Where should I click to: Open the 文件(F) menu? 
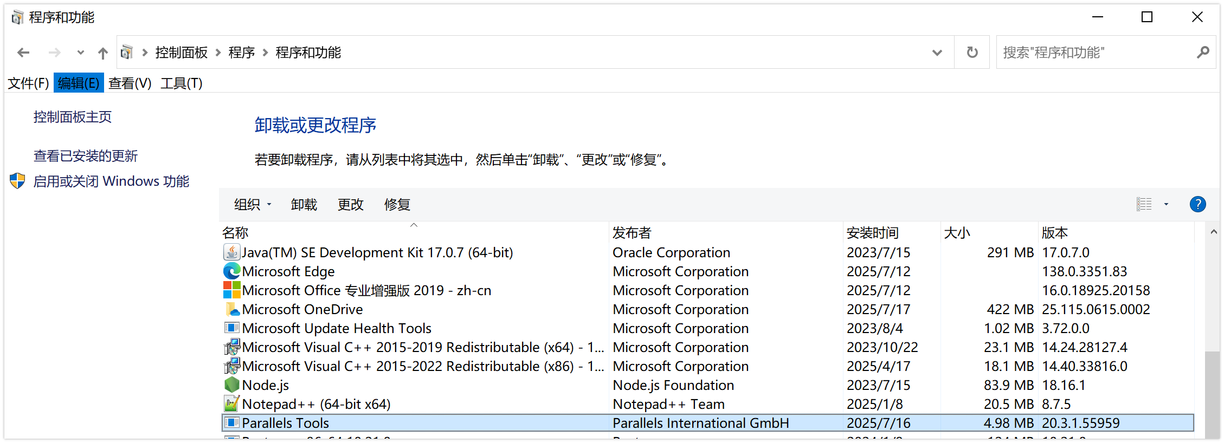(x=28, y=83)
